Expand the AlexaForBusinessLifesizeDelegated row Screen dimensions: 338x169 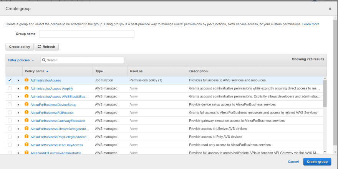click(18, 129)
